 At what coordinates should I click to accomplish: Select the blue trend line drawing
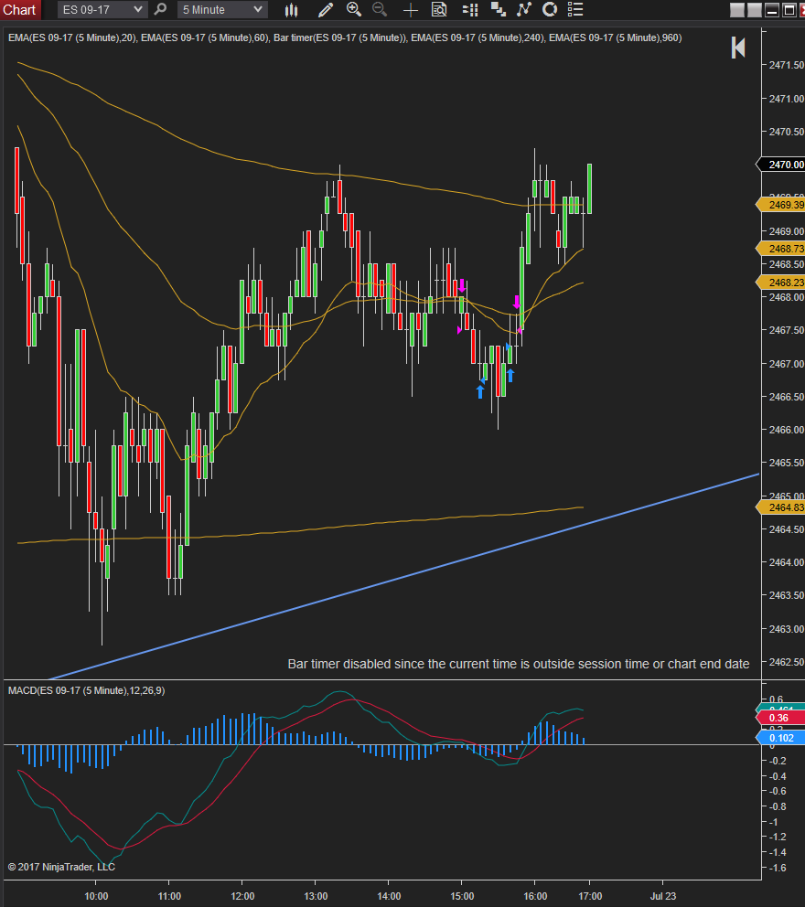click(405, 575)
